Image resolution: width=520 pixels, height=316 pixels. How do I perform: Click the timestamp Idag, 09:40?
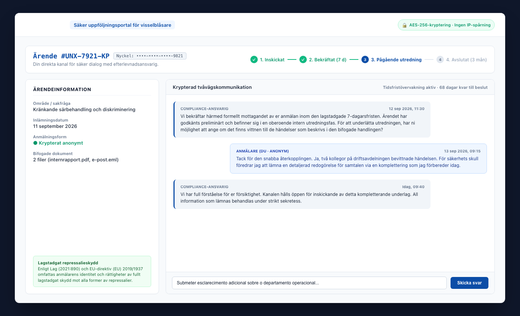[413, 187]
